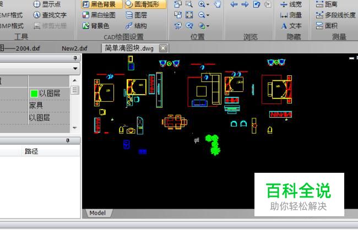Click the 显示点 (show points) tool
The image size is (358, 230).
pyautogui.click(x=47, y=4)
